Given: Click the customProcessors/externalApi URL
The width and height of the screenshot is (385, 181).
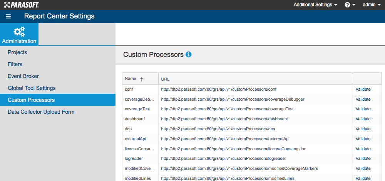Looking at the screenshot, I should point(225,139).
